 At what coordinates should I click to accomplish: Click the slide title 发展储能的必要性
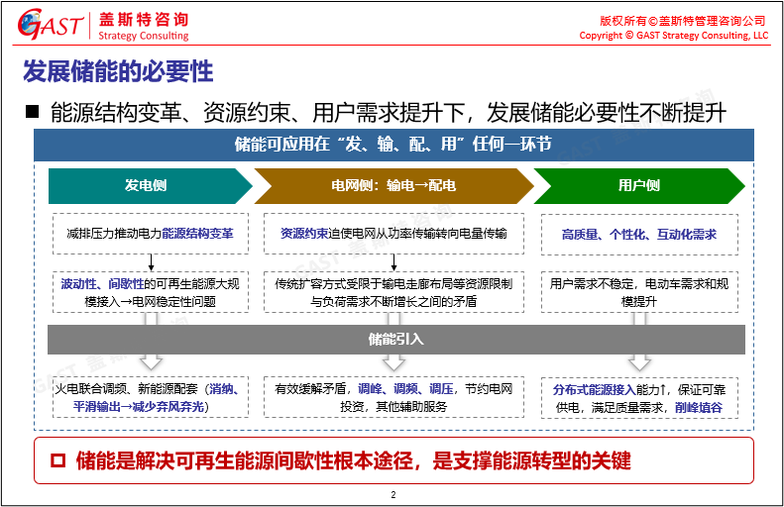118,72
